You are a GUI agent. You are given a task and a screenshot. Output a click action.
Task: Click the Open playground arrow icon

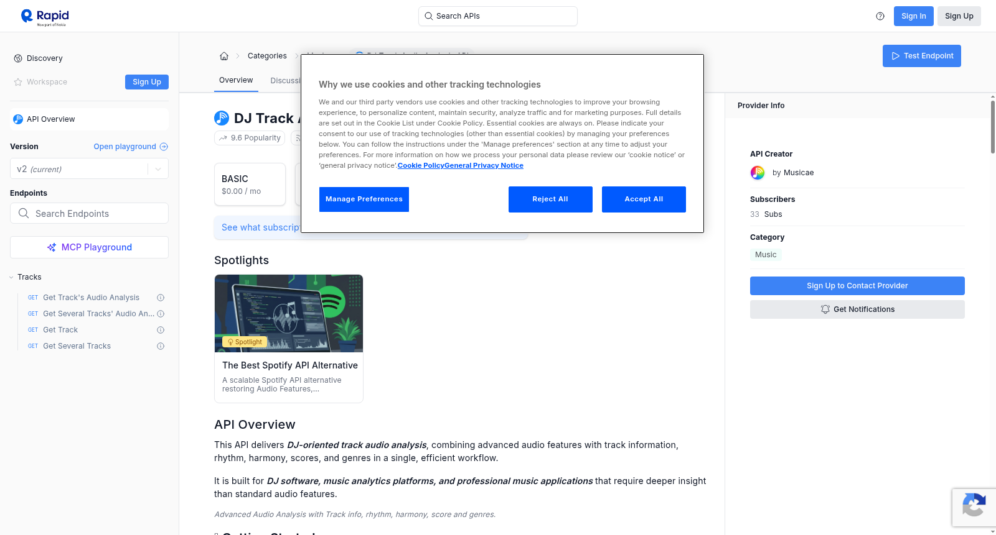coord(164,147)
